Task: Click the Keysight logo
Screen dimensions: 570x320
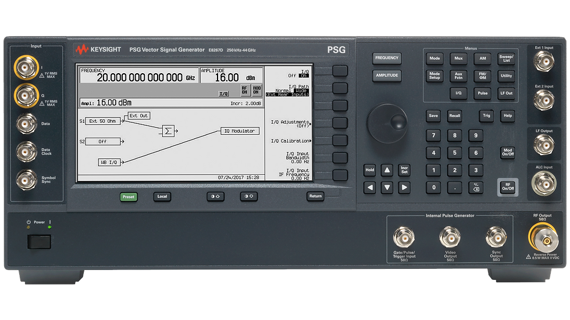Action: (98, 49)
